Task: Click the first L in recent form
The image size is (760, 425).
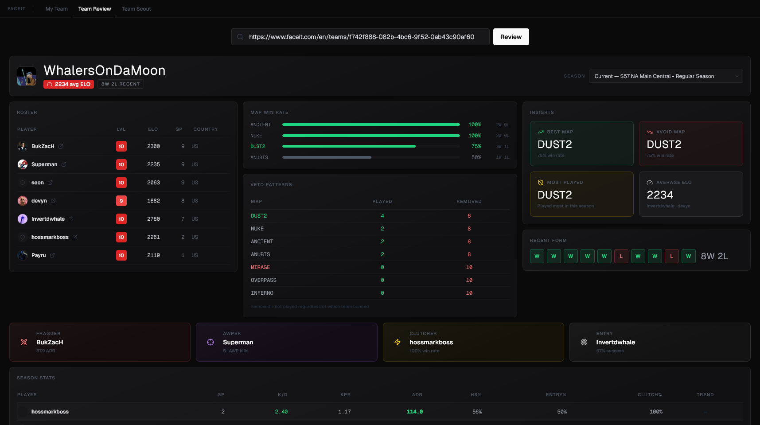Action: pos(621,256)
